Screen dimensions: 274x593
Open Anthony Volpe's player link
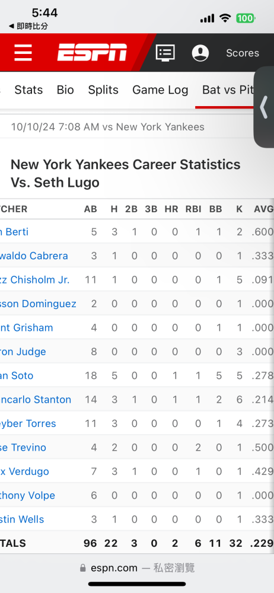click(28, 495)
